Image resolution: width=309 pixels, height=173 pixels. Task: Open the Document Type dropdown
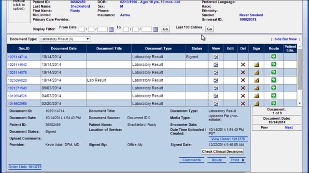tap(65, 39)
